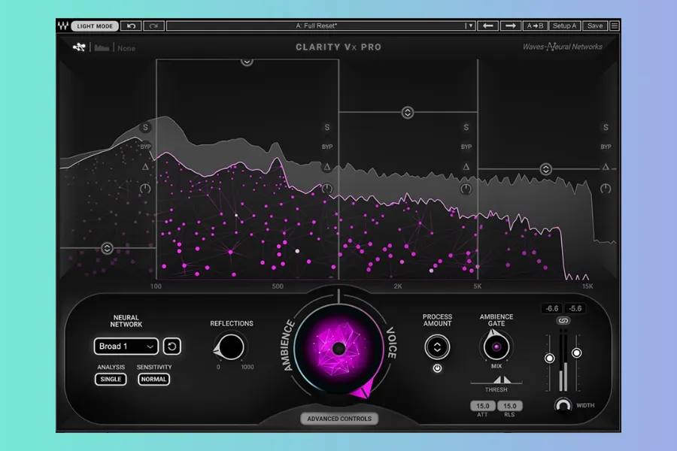Toggle the Process Amount power button

tap(437, 368)
